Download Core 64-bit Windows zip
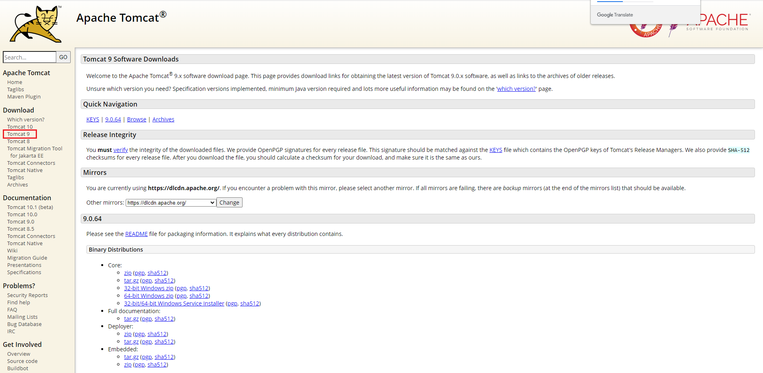The height and width of the screenshot is (373, 763). [x=149, y=296]
